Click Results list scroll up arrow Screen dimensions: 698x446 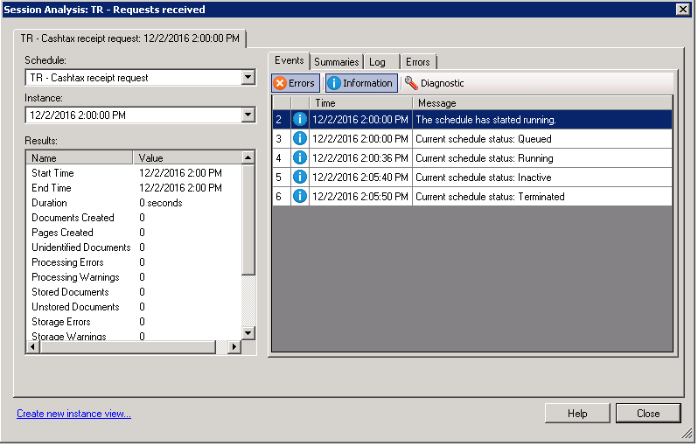[x=248, y=157]
